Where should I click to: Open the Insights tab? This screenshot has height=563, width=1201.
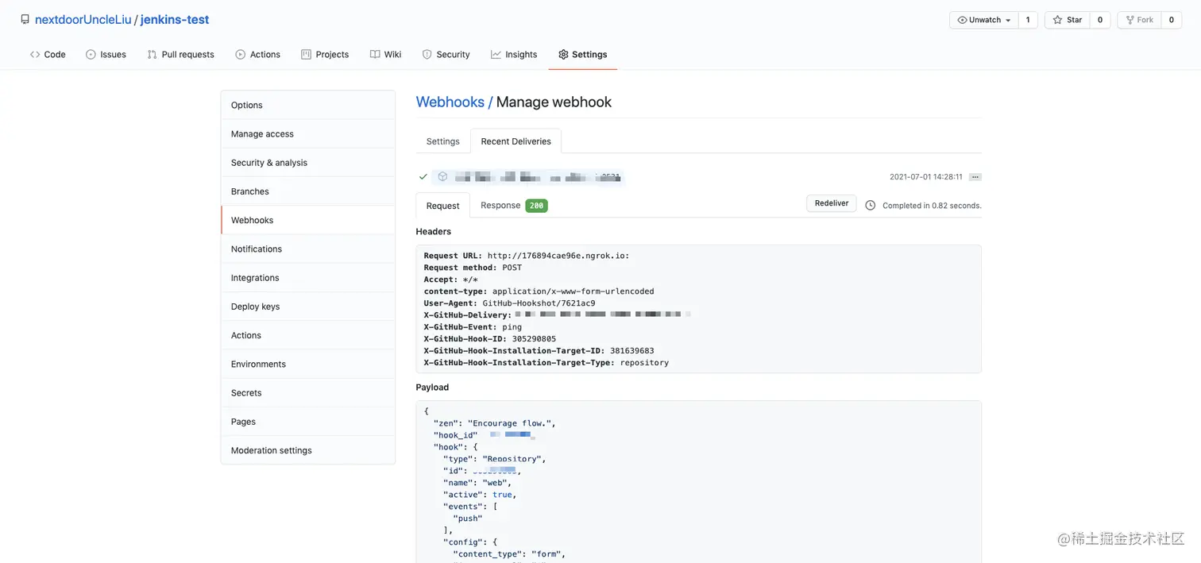[x=514, y=54]
